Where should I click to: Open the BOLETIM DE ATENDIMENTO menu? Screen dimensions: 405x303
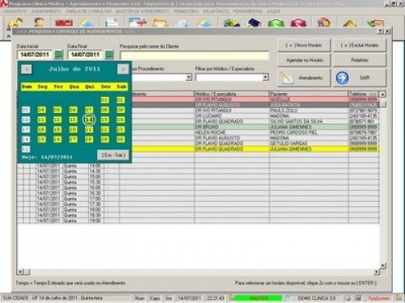(143, 11)
